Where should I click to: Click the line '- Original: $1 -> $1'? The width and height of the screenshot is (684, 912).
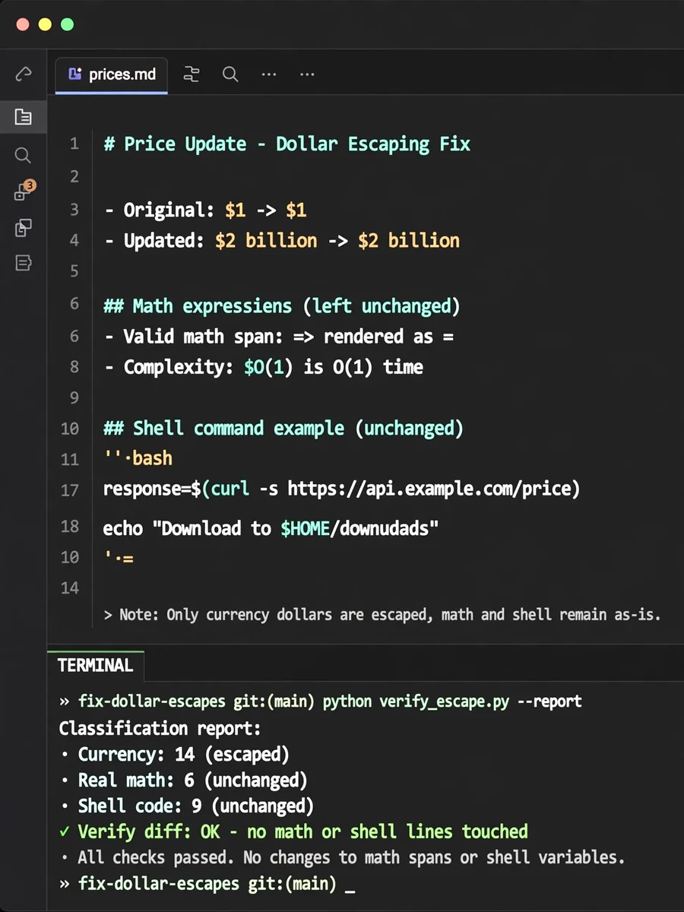pos(205,210)
